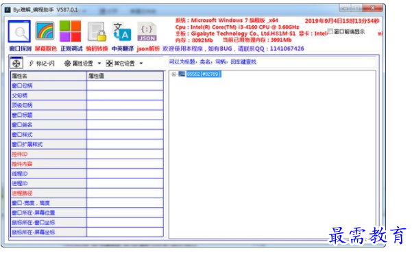
Task: Select the 控件内容 row
Action: coord(87,164)
